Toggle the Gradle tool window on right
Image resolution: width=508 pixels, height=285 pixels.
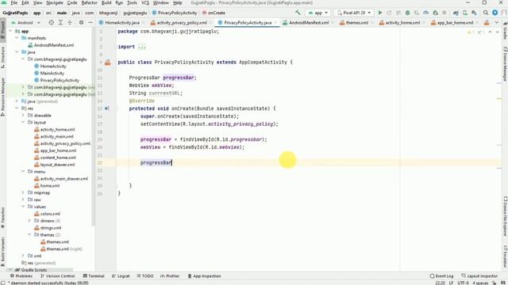point(505,31)
